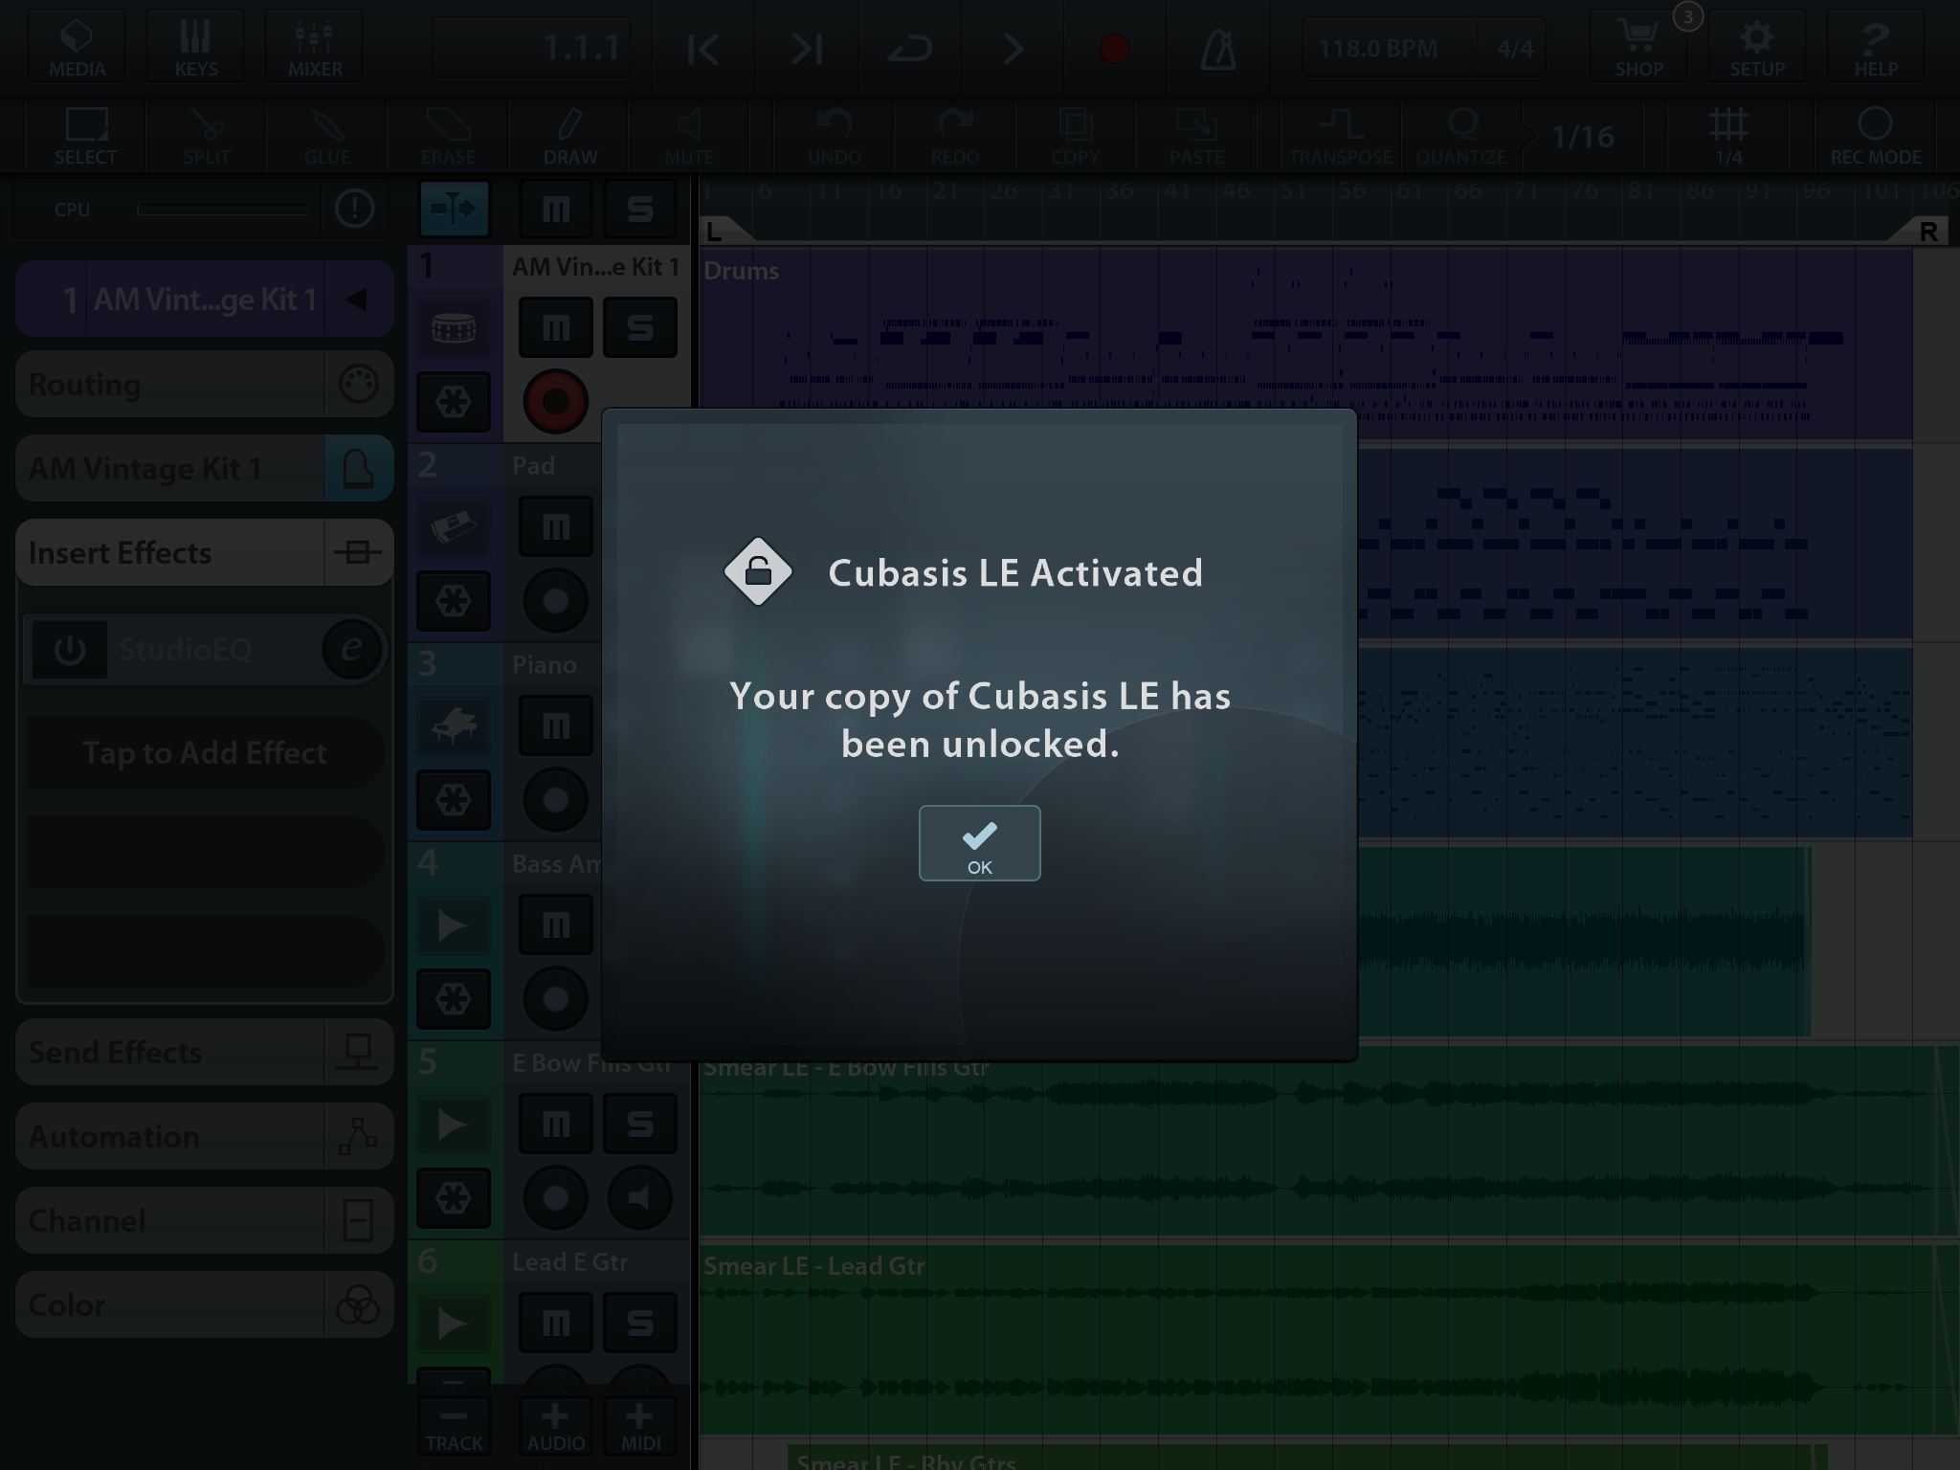Toggle cycle loop playback
This screenshot has width=1960, height=1470.
pyautogui.click(x=909, y=48)
